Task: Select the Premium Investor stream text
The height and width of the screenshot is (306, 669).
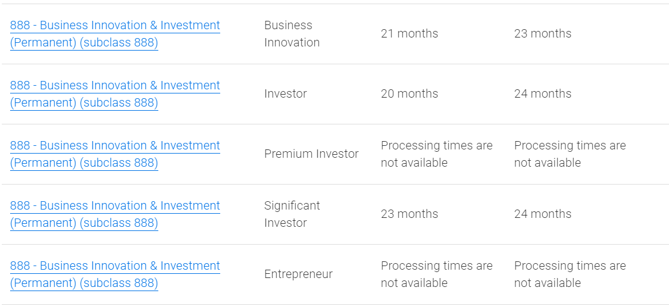Action: pos(311,154)
